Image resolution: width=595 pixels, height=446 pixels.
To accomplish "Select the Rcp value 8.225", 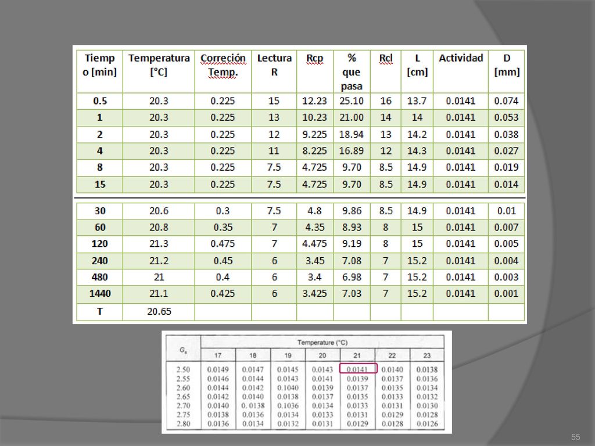I will [314, 150].
